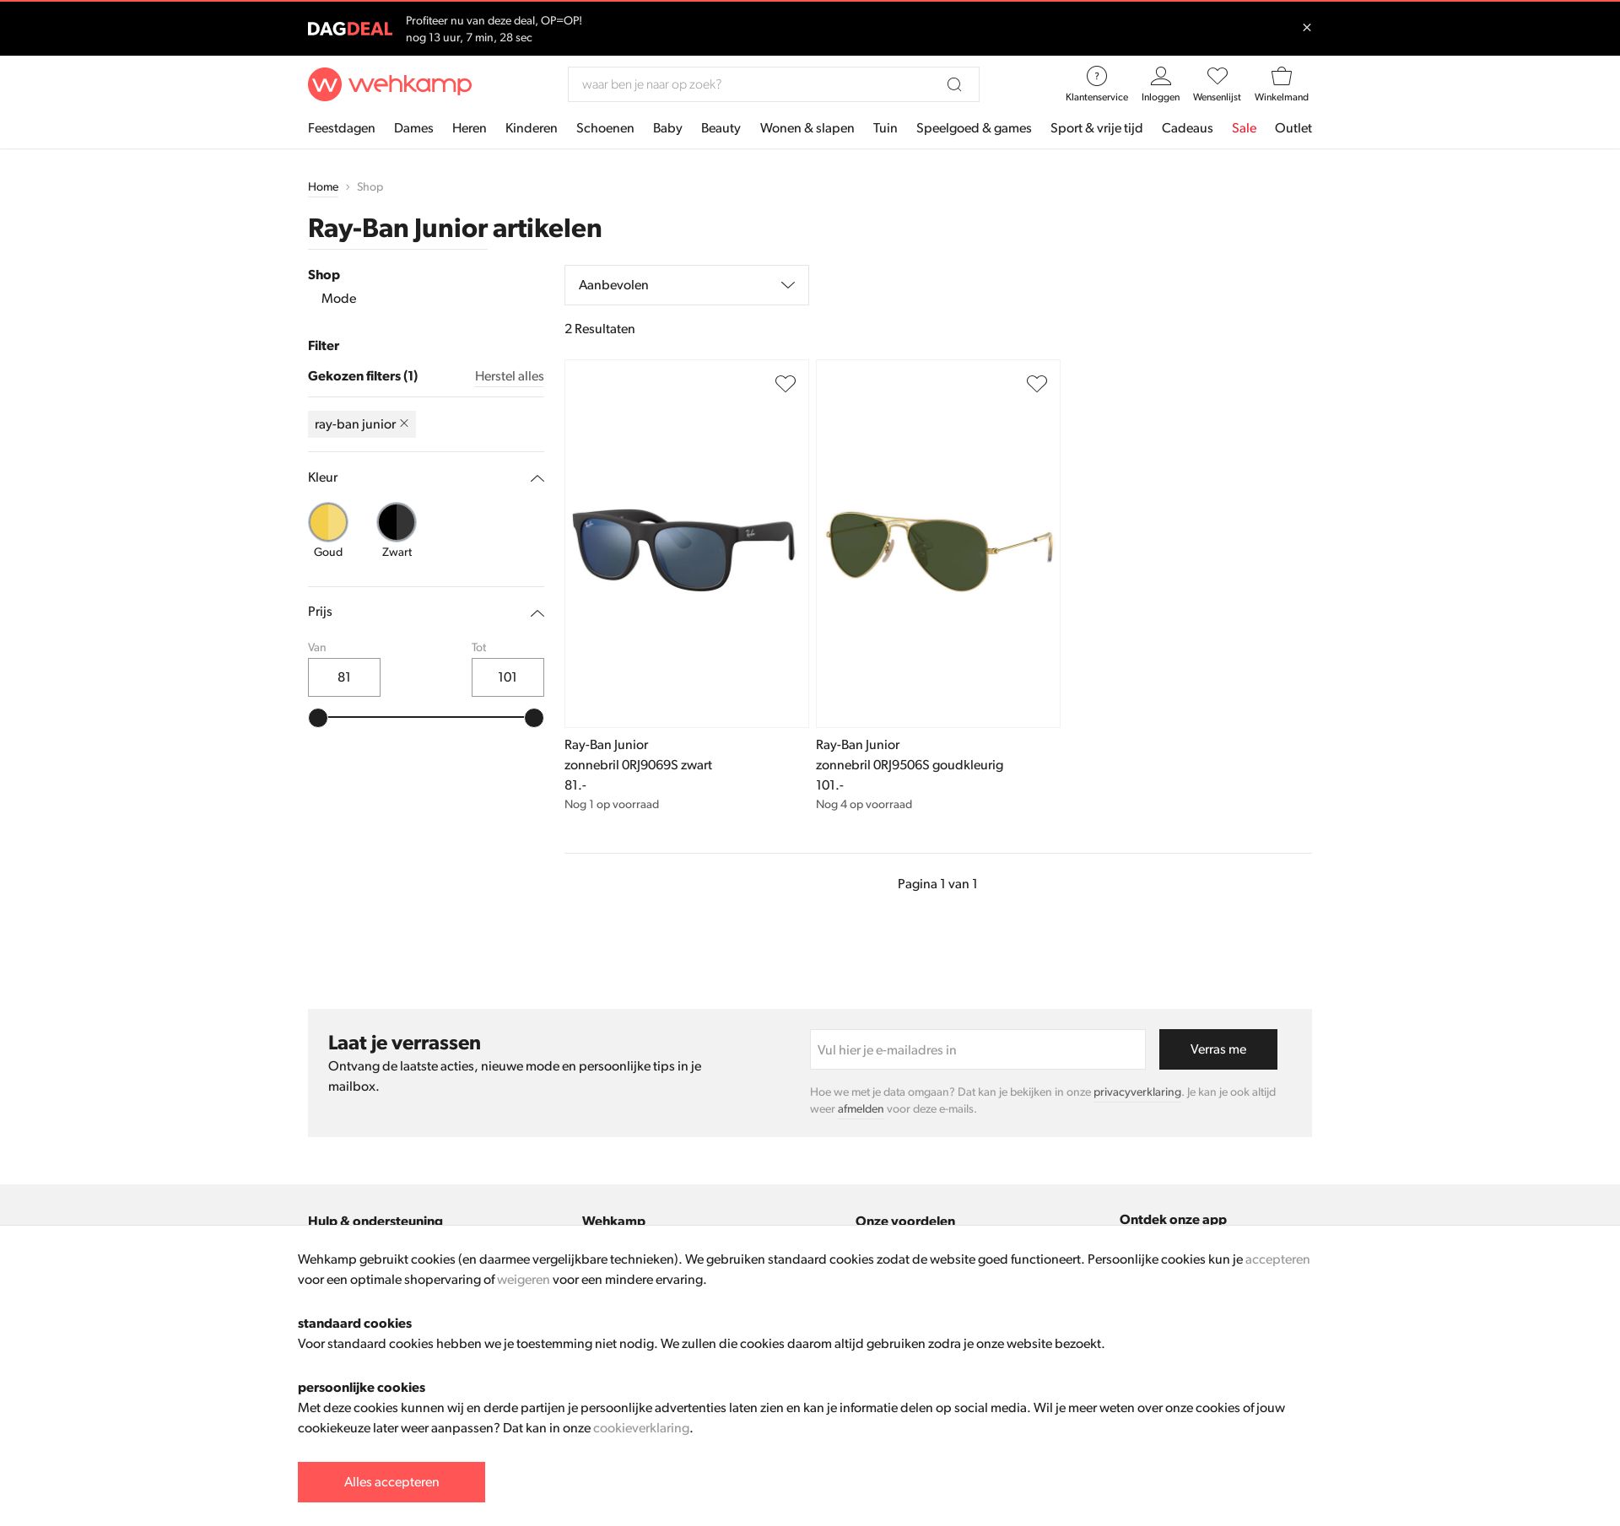Click the 'Laat je verrassen' heading

click(x=404, y=1043)
